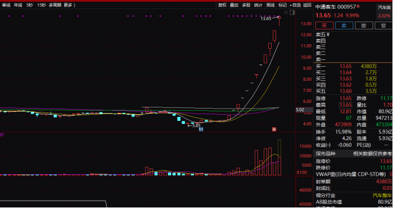Image resolution: width=393 pixels, height=208 pixels.
Task: Add stock via +自选 button
Action: [x=295, y=5]
